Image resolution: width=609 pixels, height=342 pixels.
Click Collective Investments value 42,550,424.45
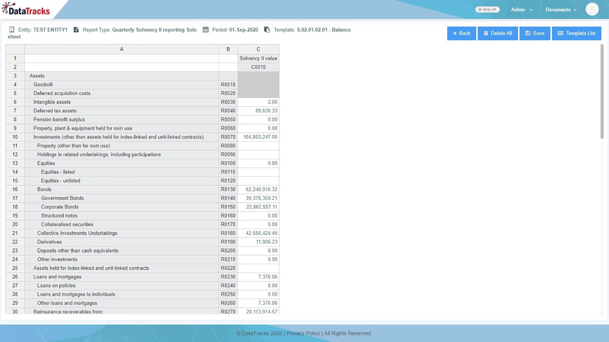coord(259,233)
